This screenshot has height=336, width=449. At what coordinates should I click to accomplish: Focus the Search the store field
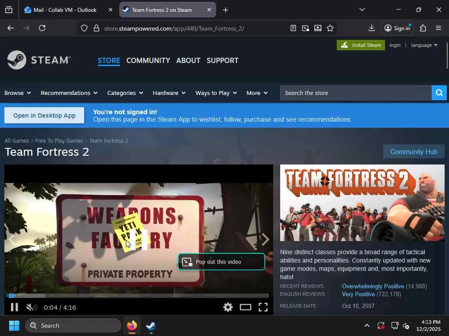(356, 93)
